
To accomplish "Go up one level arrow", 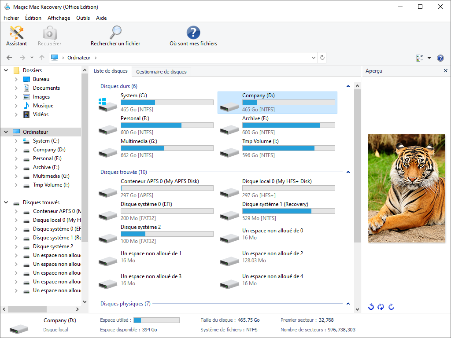I will (x=42, y=58).
